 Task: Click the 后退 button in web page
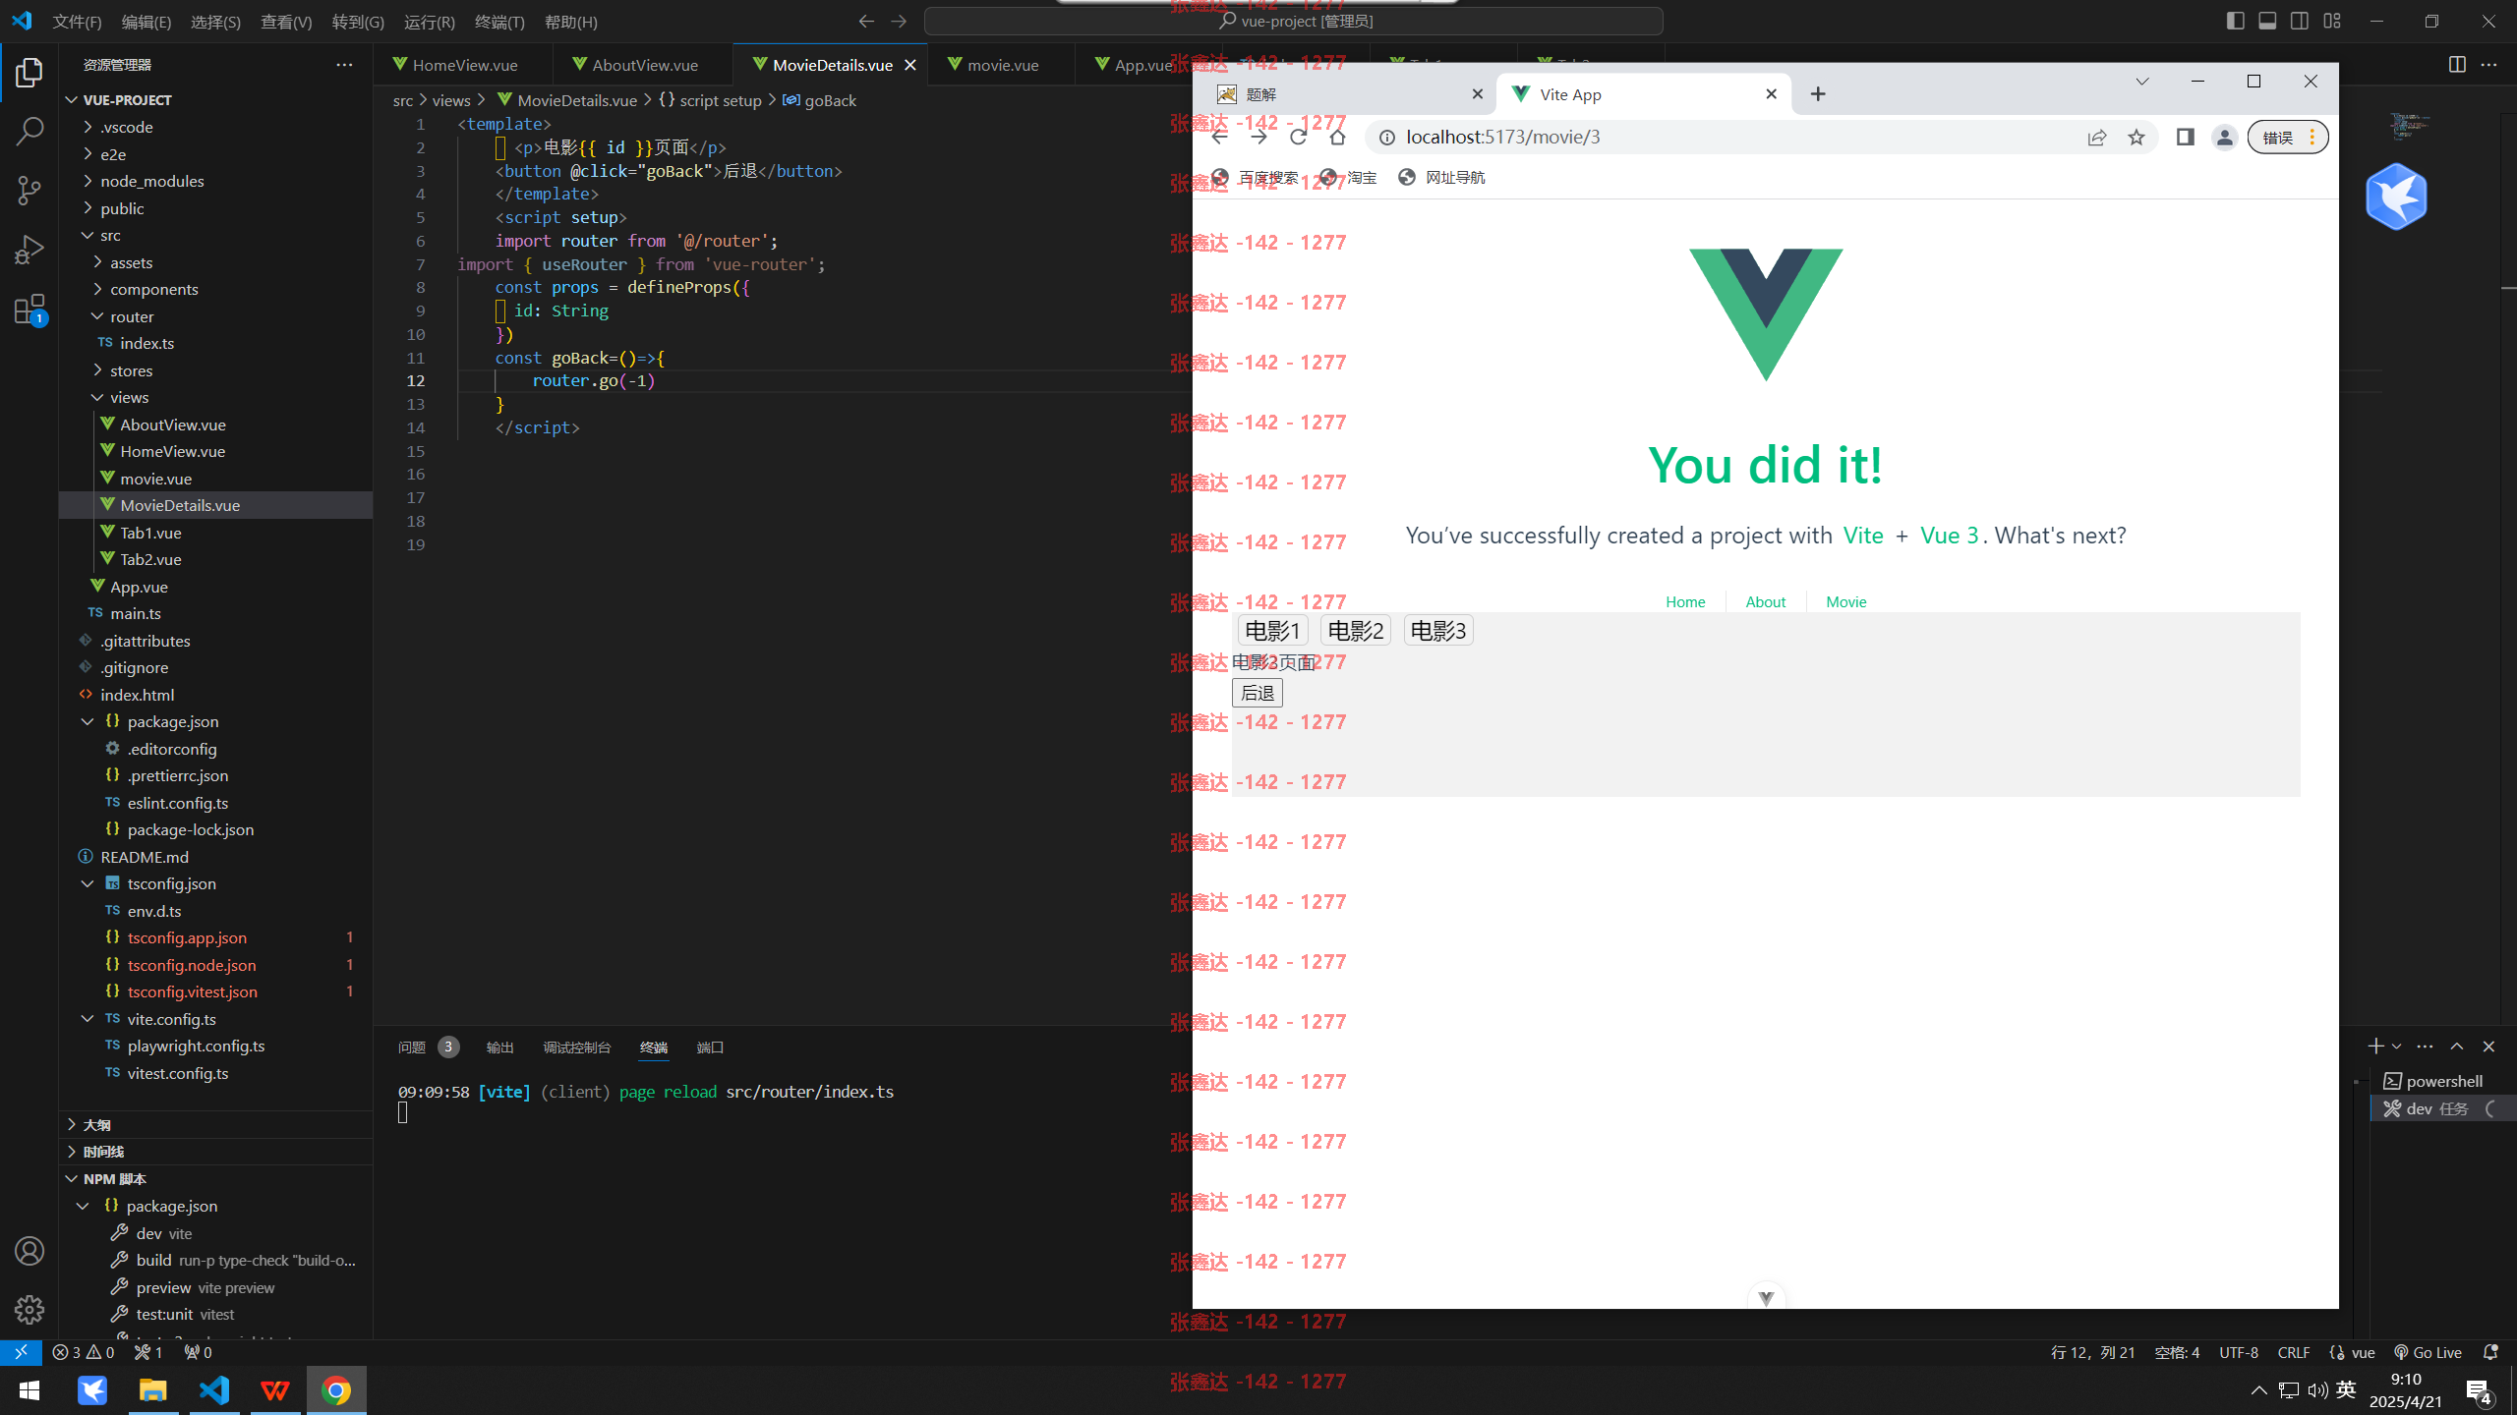[x=1258, y=693]
